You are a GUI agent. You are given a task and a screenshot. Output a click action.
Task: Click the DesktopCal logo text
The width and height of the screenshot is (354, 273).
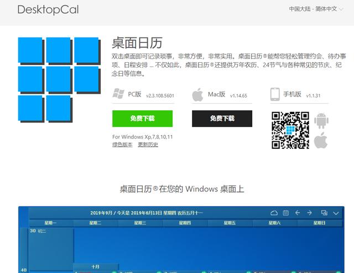click(48, 10)
